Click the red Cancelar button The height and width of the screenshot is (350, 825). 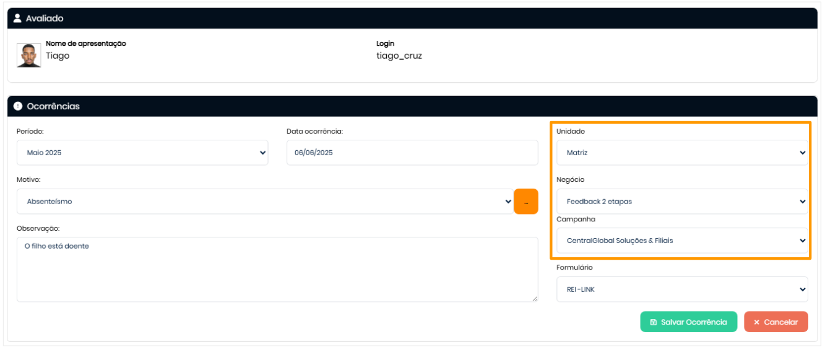click(x=775, y=322)
